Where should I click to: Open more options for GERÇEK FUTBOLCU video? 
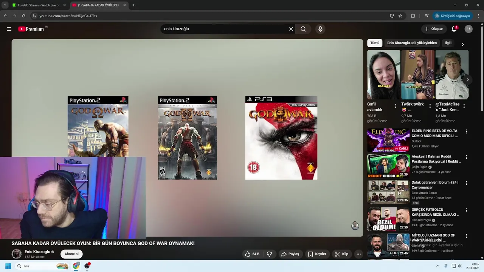(x=467, y=210)
